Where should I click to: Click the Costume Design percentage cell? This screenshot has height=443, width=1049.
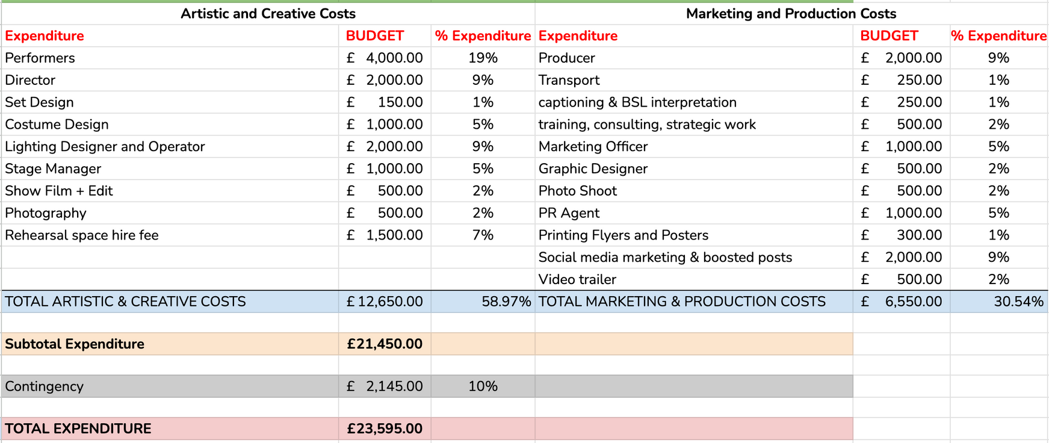482,125
